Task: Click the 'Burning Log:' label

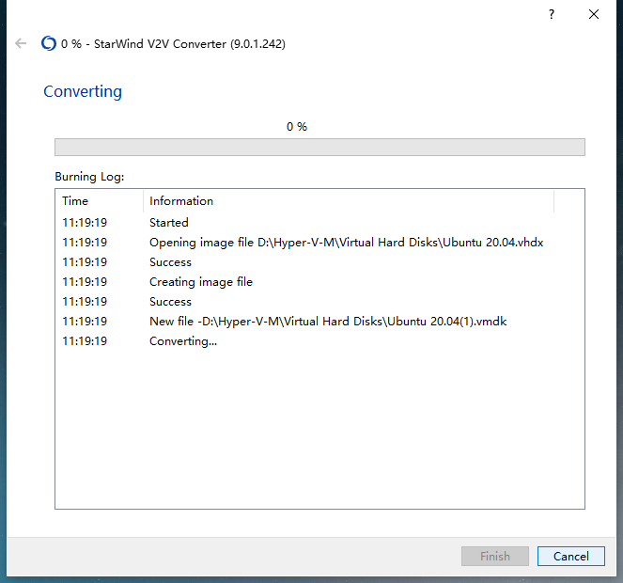Action: (89, 177)
